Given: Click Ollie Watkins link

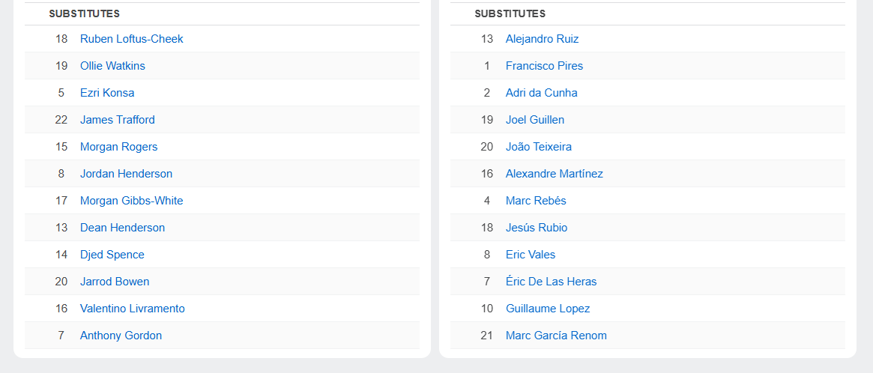Looking at the screenshot, I should (x=112, y=66).
